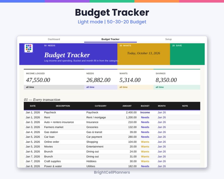Viewport: 224px width, 179px height.
Task: Select the Farmers market description cell
Action: 54,127
